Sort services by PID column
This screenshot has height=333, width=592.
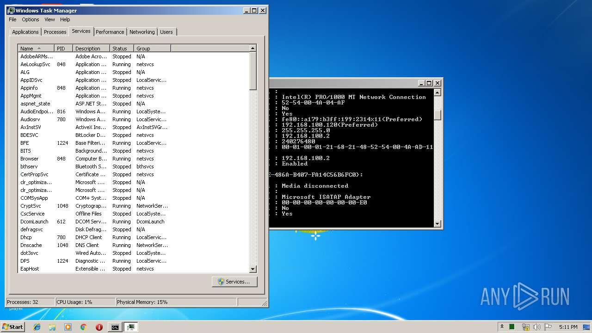(63, 49)
